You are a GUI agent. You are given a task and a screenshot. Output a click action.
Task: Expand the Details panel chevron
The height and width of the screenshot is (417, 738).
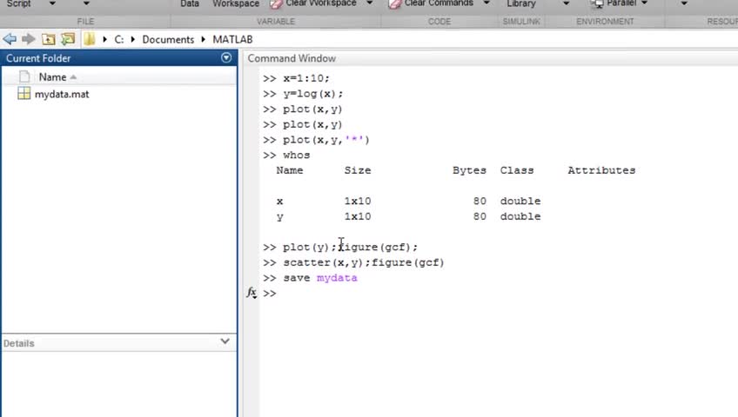pos(225,341)
